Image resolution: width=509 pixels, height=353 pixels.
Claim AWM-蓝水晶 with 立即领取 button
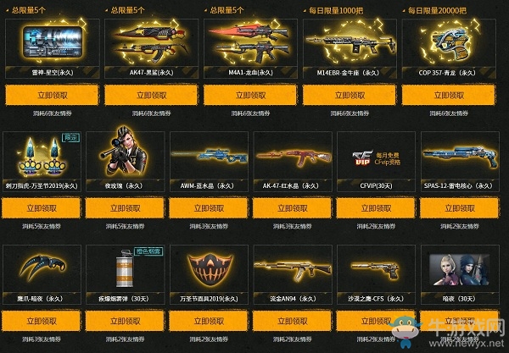click(209, 208)
